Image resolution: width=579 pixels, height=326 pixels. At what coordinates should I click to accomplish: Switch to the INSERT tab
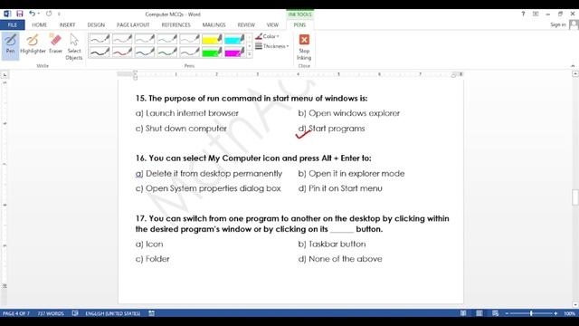pos(67,24)
